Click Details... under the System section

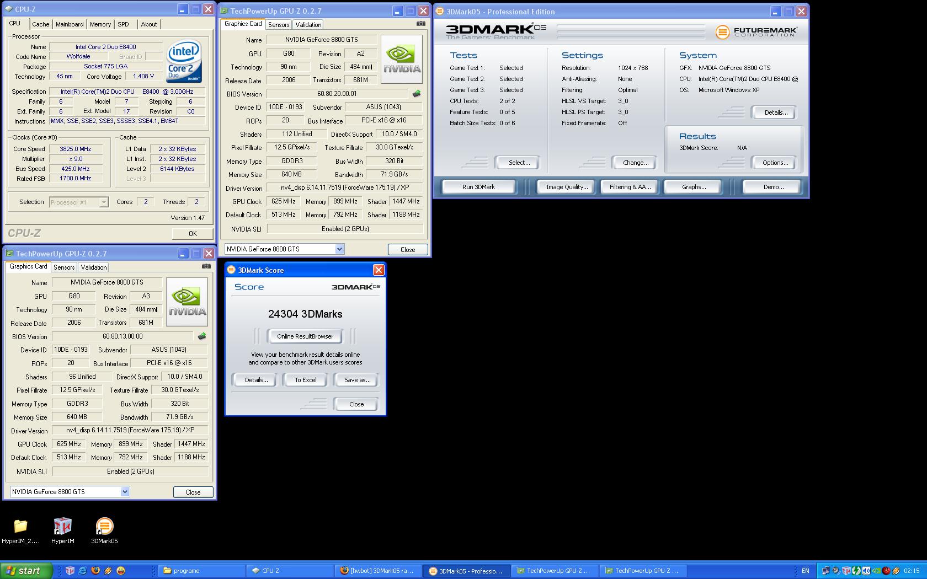[775, 112]
